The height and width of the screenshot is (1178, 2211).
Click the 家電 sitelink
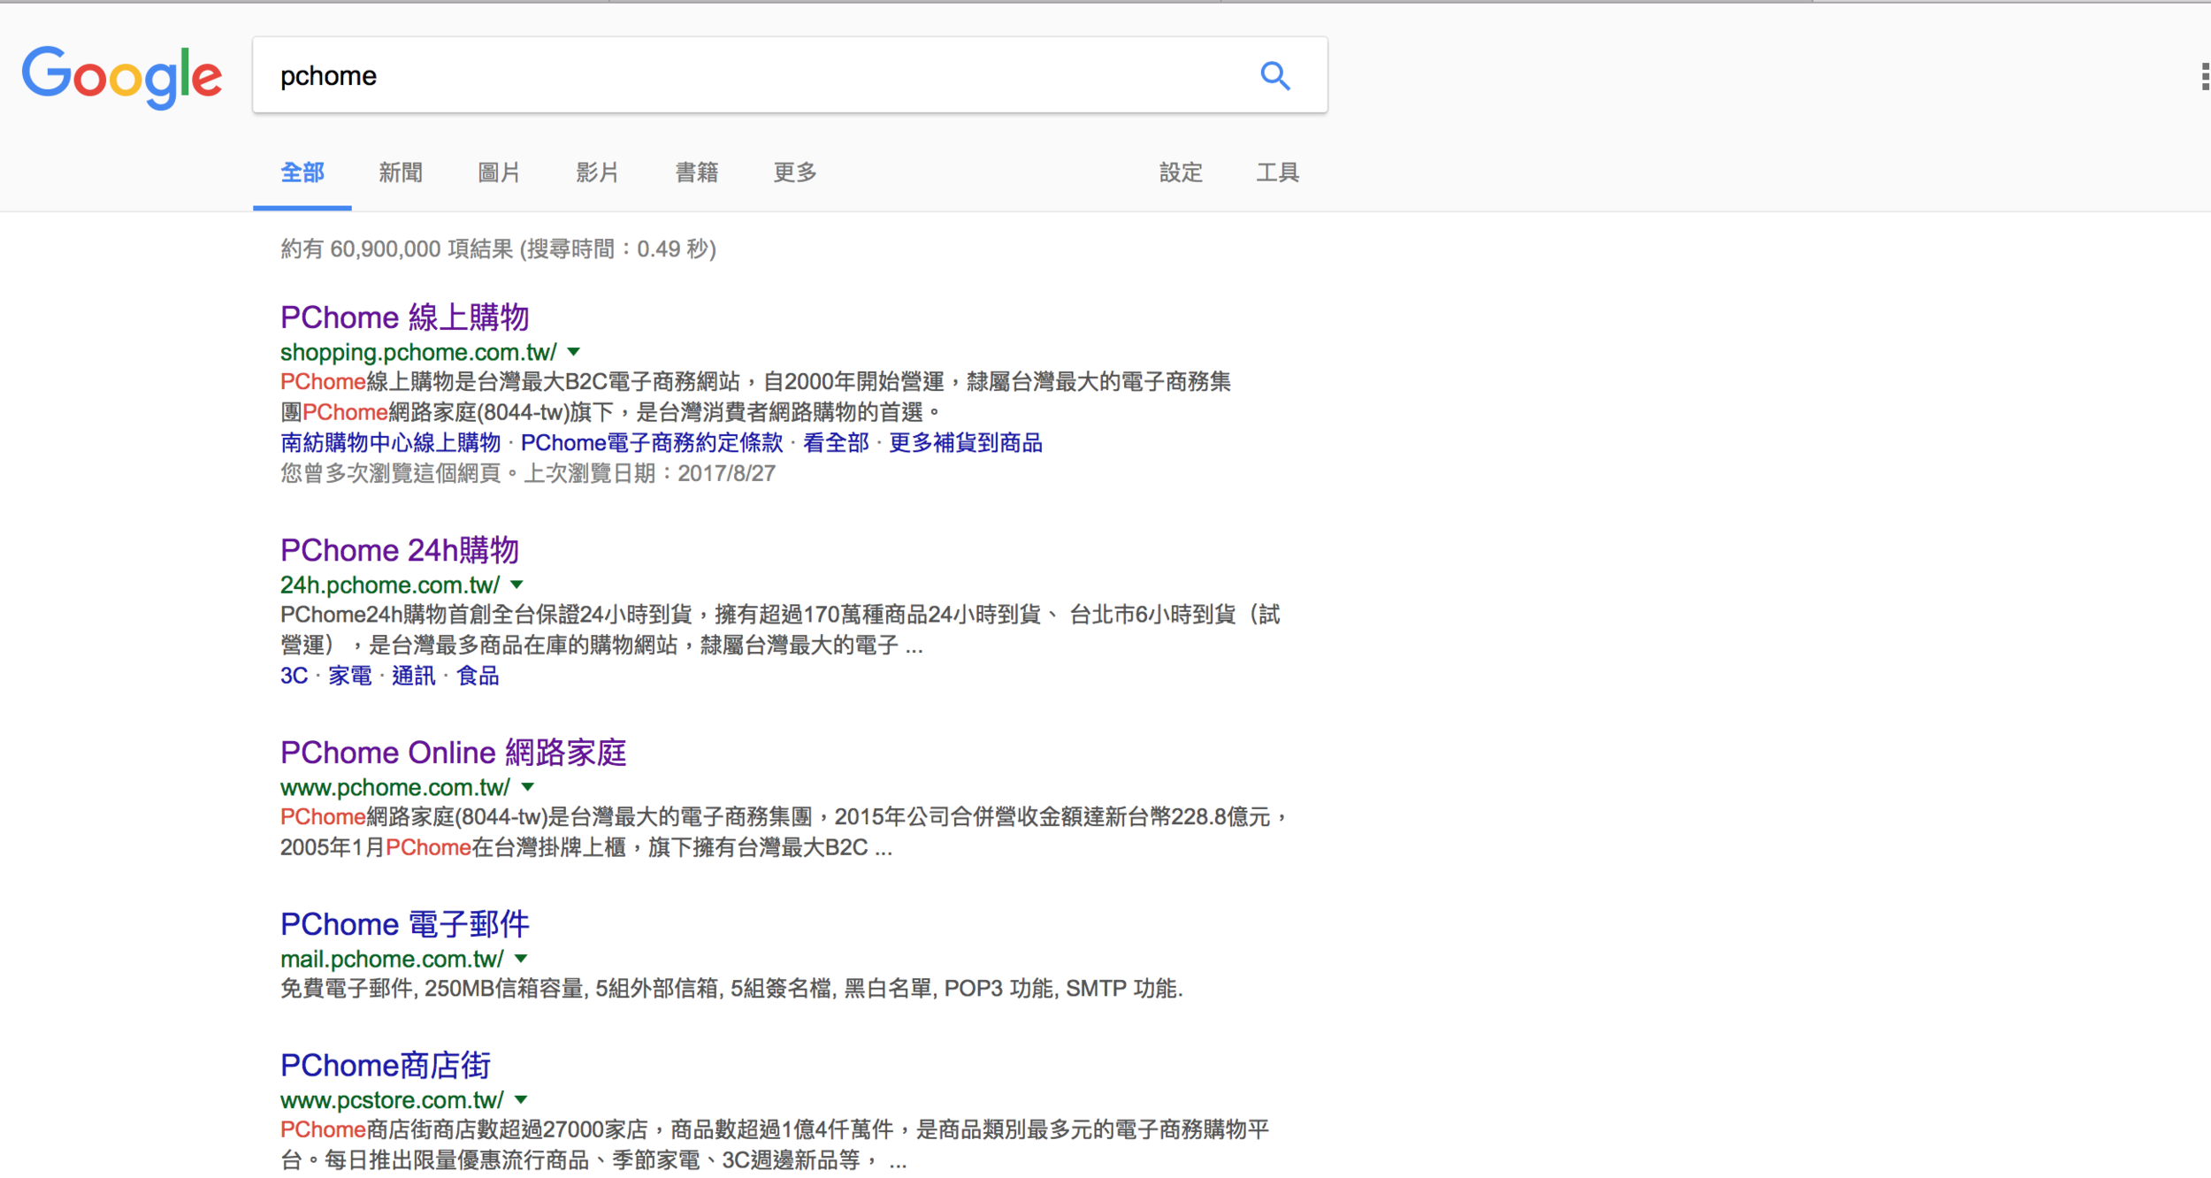pyautogui.click(x=350, y=677)
